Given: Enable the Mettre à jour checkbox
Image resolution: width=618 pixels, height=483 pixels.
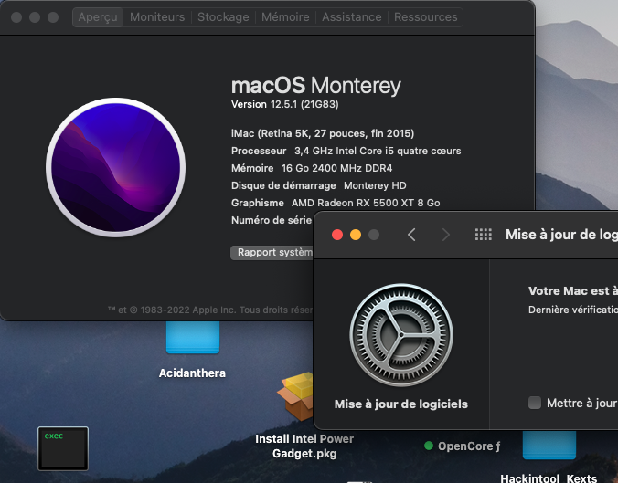Looking at the screenshot, I should click(535, 403).
